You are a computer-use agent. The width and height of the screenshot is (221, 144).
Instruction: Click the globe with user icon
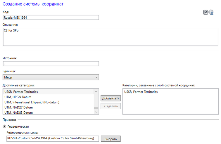[211, 12]
